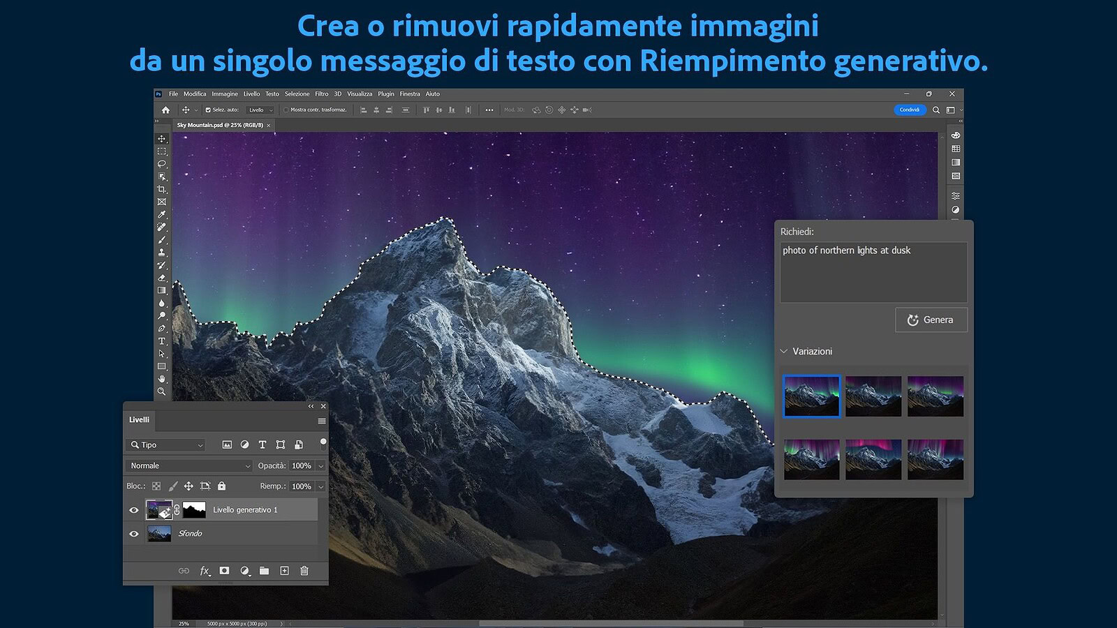The height and width of the screenshot is (628, 1117).
Task: Select the Object Selection tool
Action: pos(162,177)
